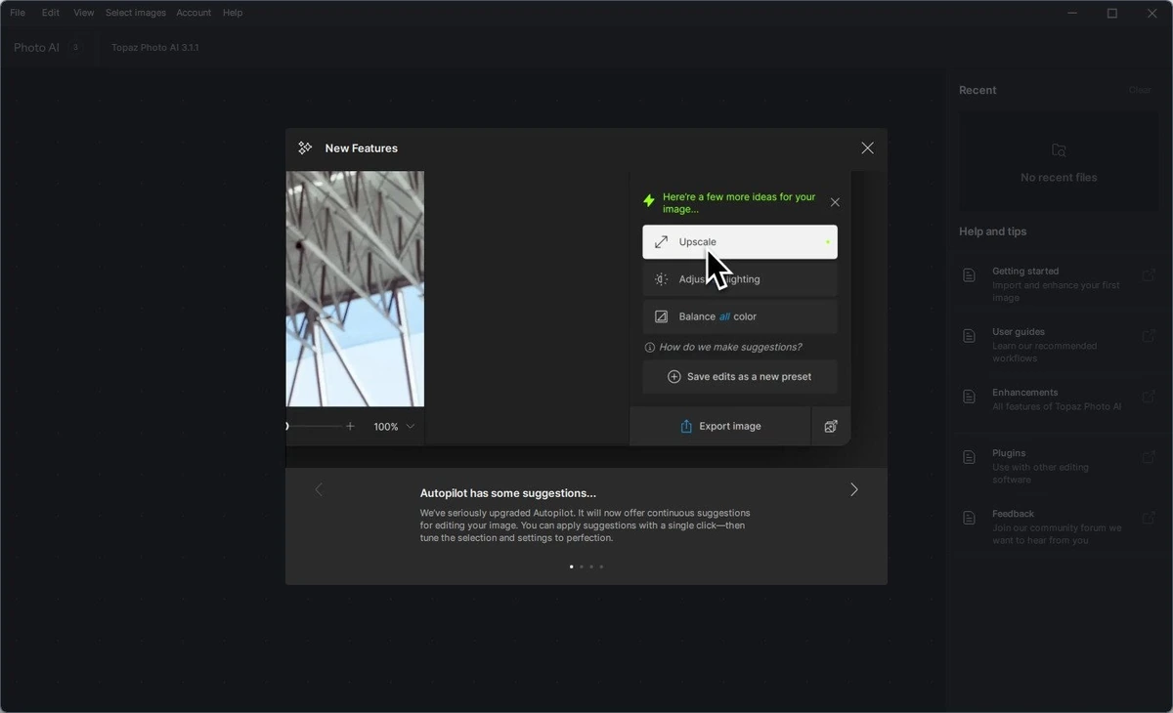The width and height of the screenshot is (1173, 713).
Task: Click the zoom in plus icon
Action: tap(350, 426)
